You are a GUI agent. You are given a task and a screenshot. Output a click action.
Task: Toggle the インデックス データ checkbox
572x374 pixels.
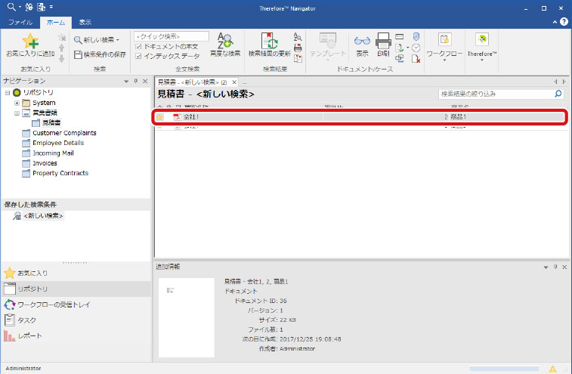click(x=138, y=56)
